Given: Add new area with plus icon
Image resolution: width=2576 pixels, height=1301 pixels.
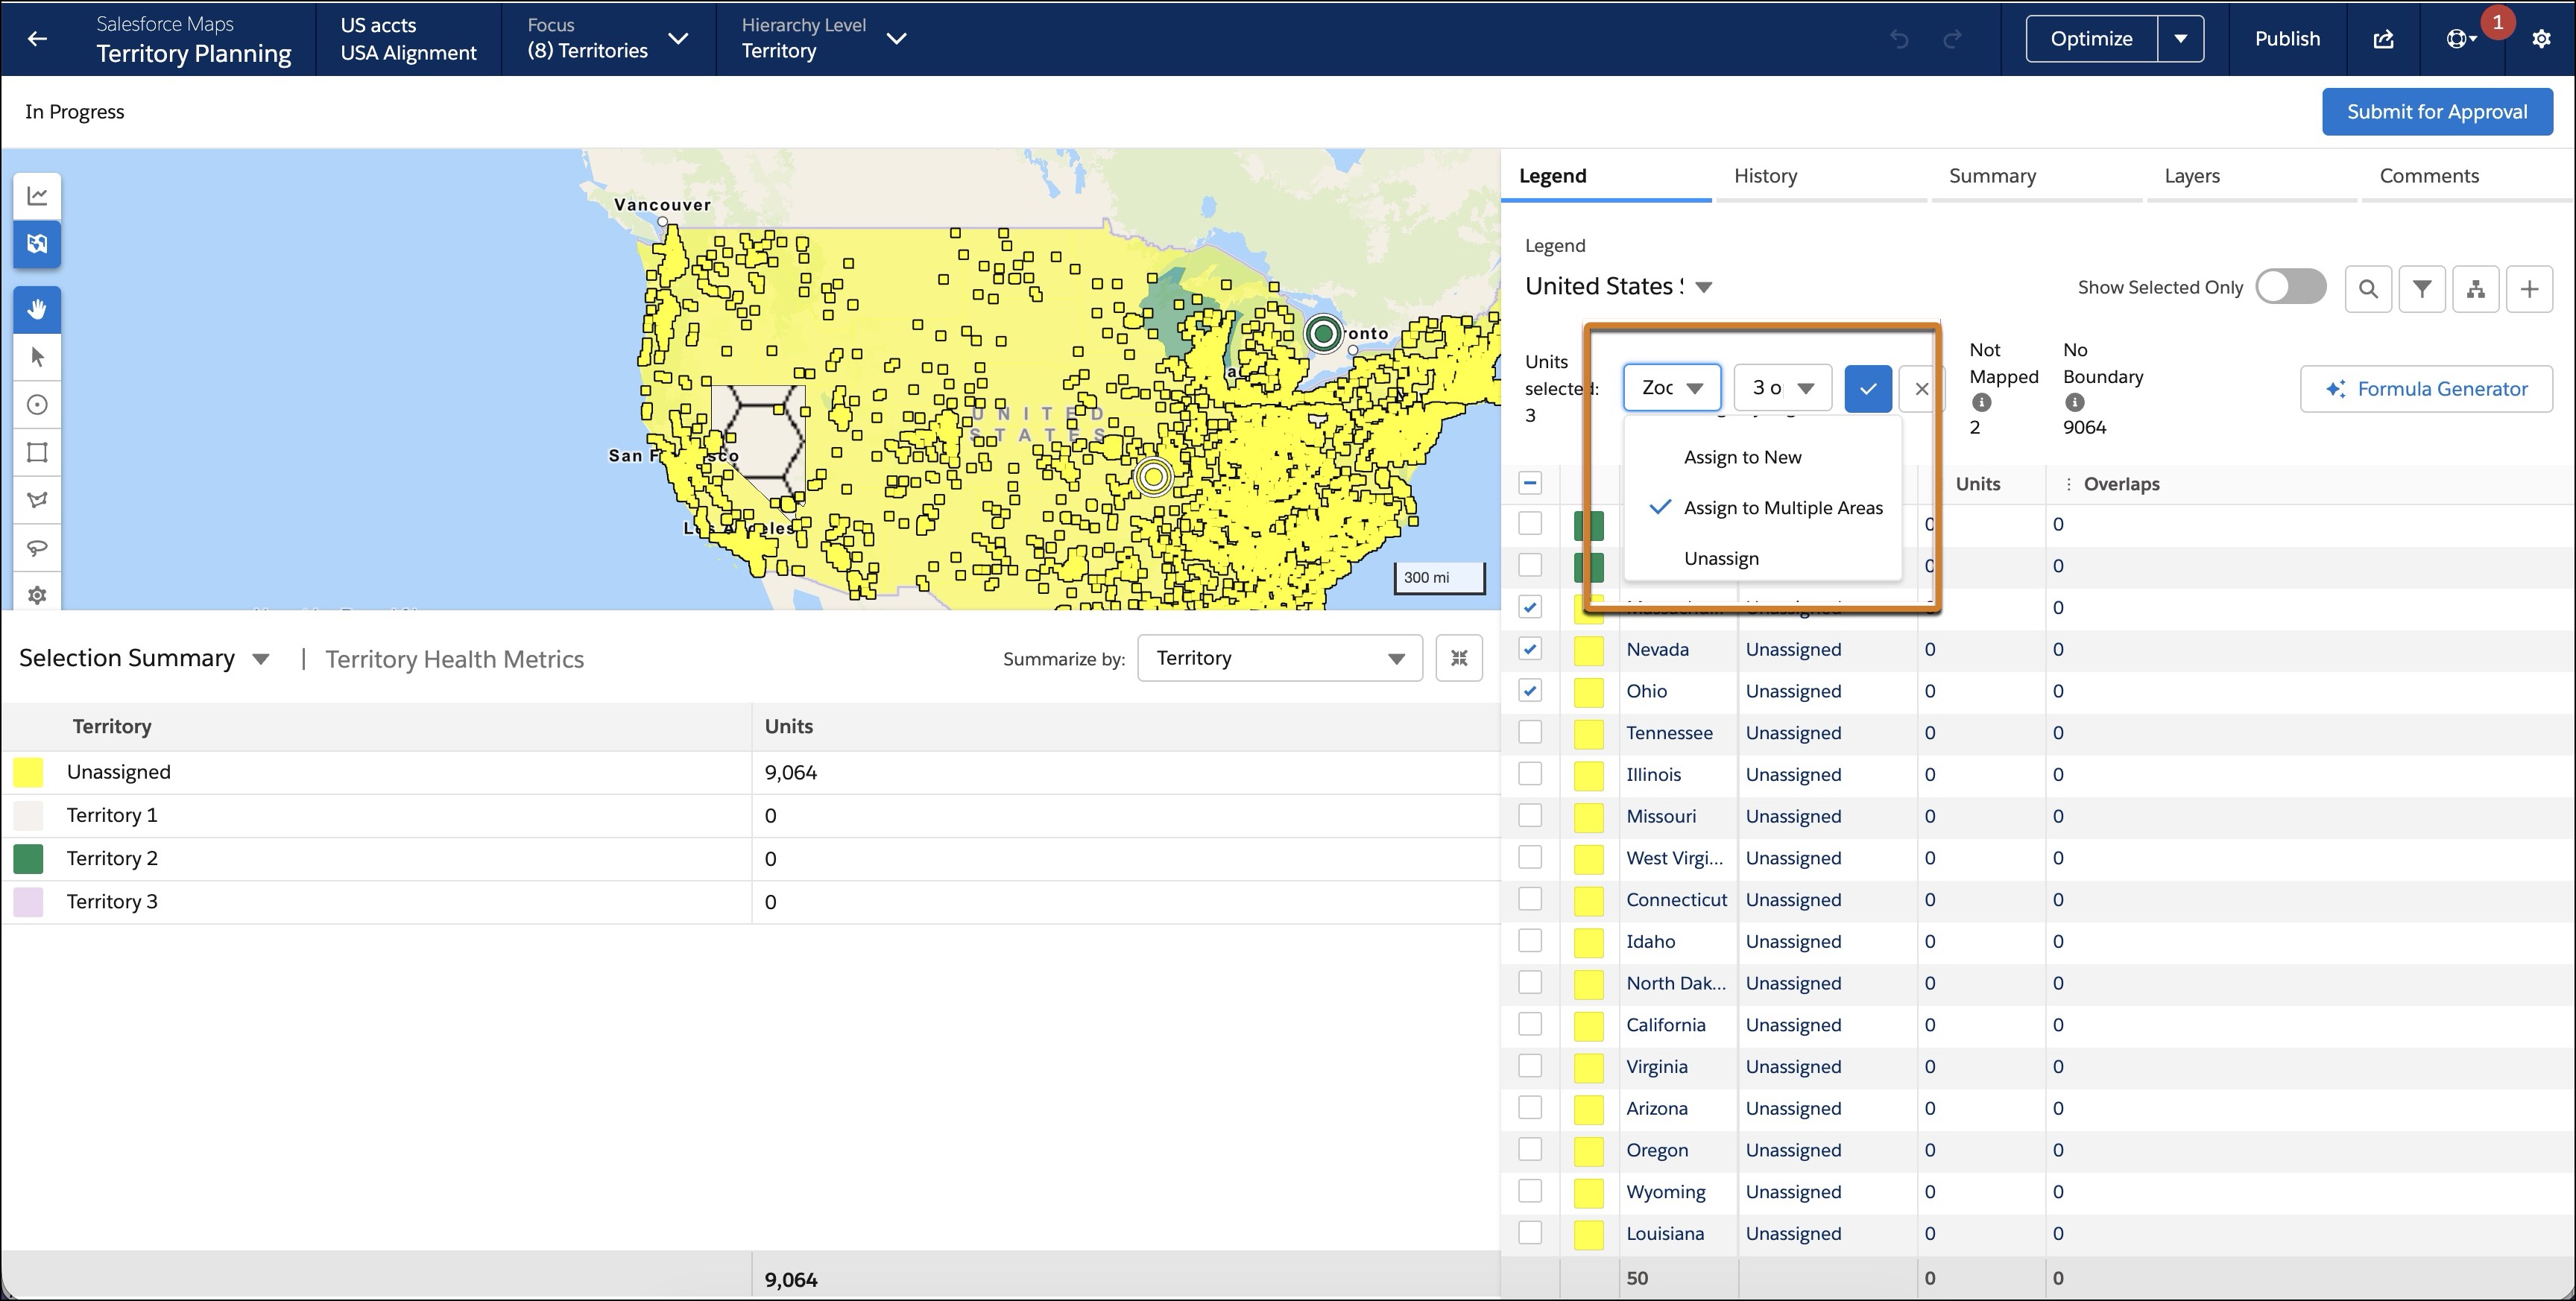Looking at the screenshot, I should (x=2530, y=289).
